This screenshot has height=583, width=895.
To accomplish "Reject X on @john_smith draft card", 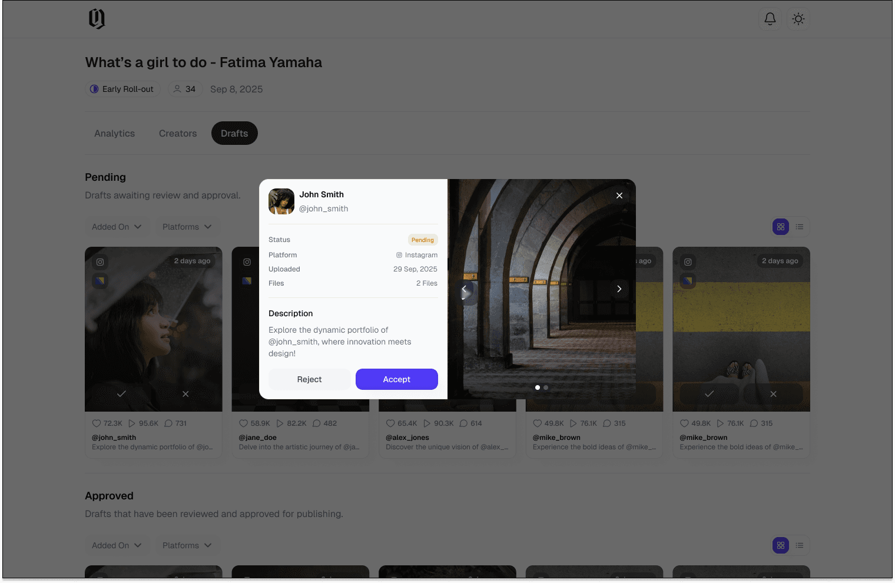I will coord(185,393).
